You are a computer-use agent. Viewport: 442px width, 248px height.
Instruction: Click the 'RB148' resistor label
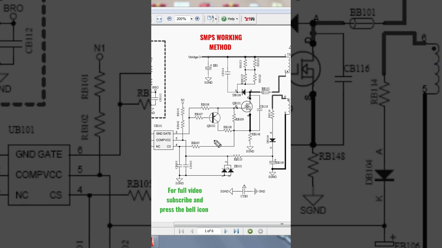tap(256, 134)
